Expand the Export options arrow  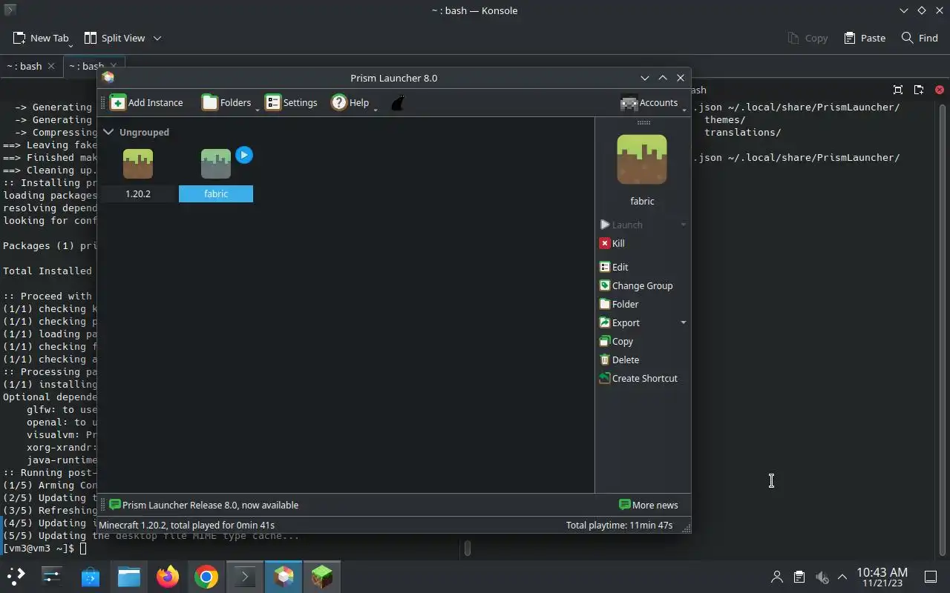click(684, 322)
